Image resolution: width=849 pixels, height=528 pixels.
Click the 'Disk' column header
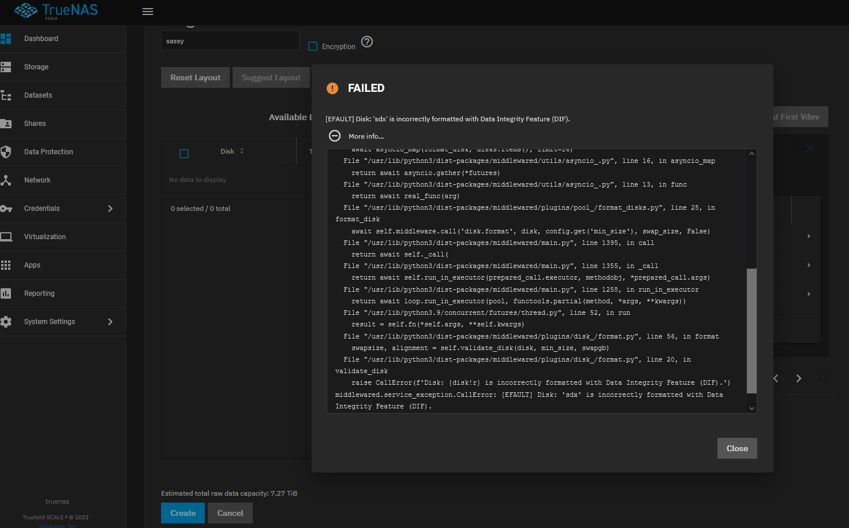click(227, 151)
